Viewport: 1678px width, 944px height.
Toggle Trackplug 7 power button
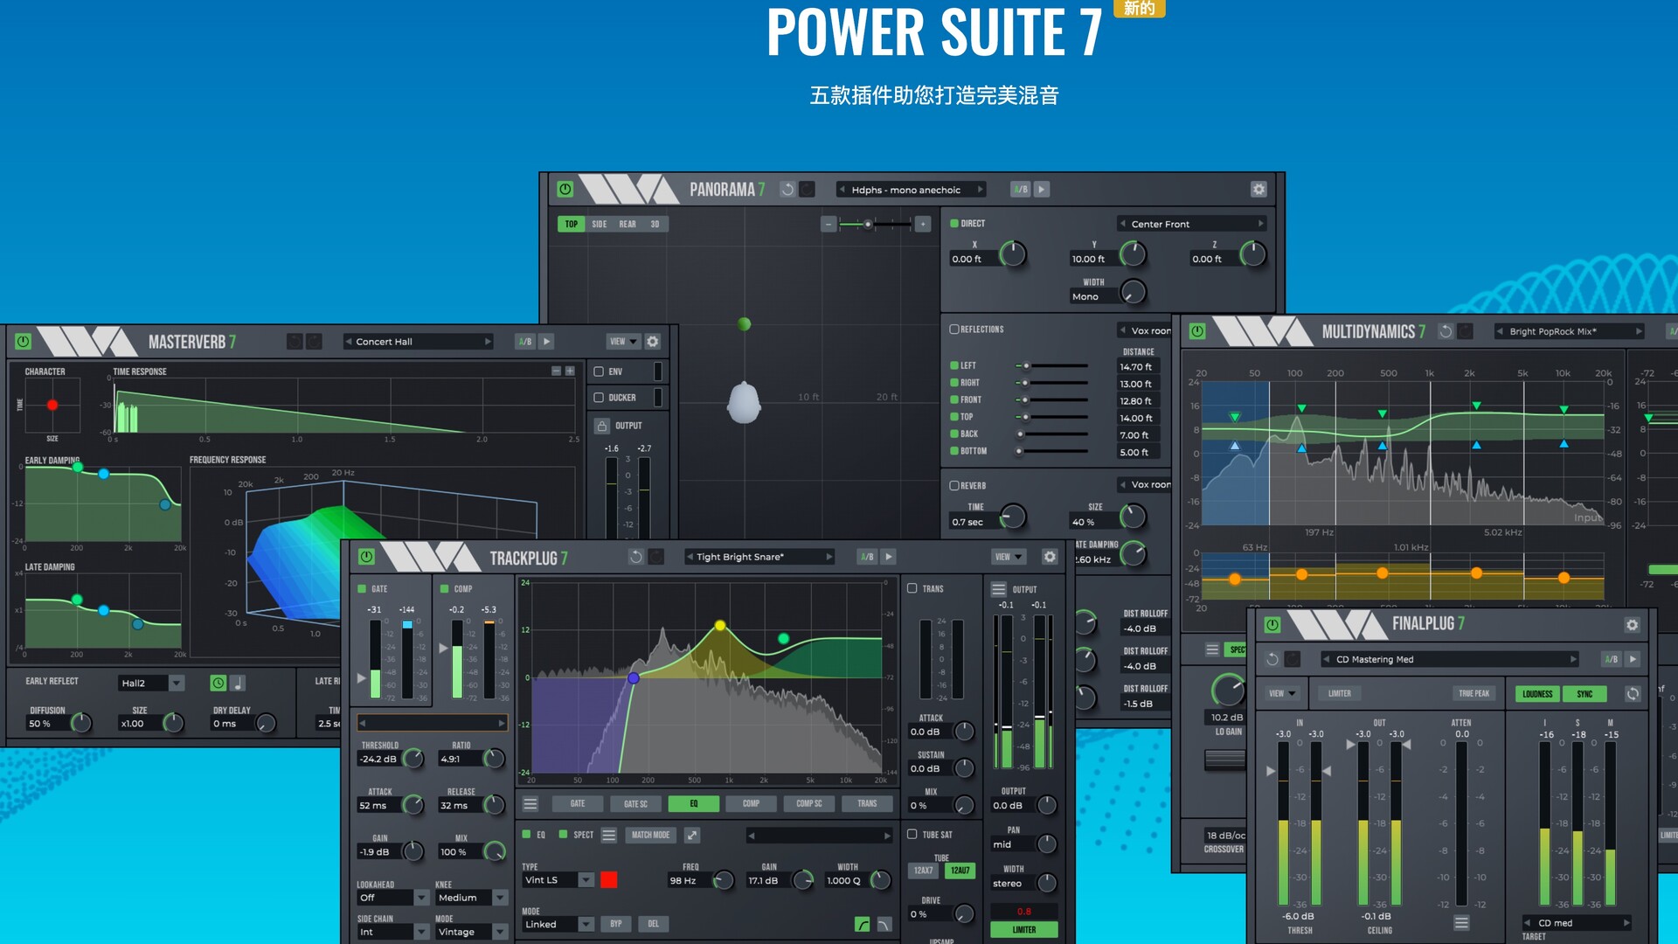click(366, 557)
